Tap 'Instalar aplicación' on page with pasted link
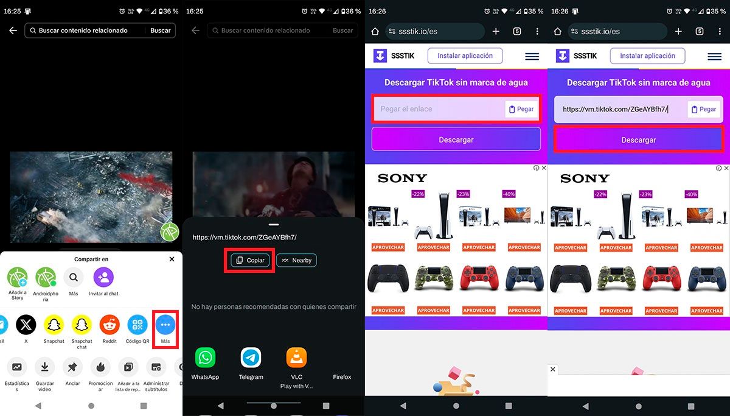Image resolution: width=730 pixels, height=416 pixels. [x=648, y=55]
